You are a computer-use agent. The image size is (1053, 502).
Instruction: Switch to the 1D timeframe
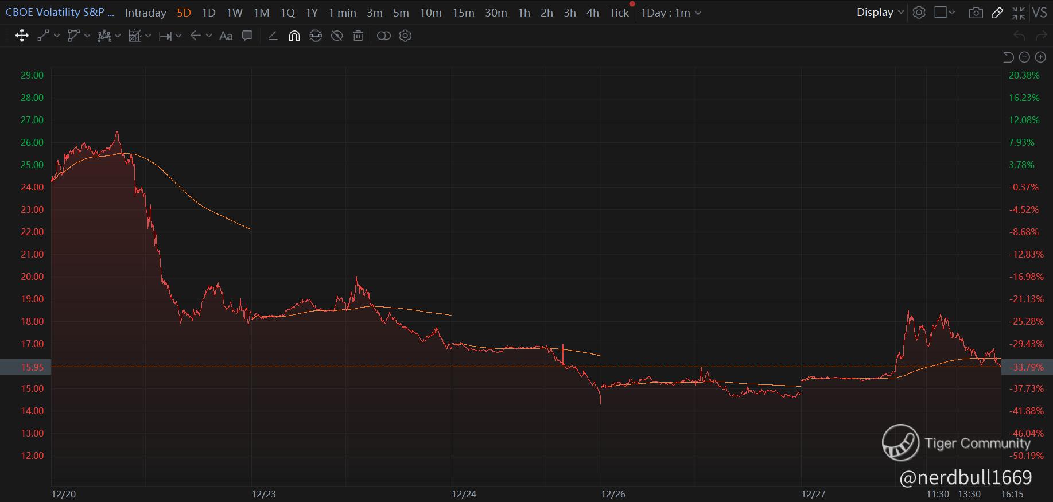(x=208, y=13)
